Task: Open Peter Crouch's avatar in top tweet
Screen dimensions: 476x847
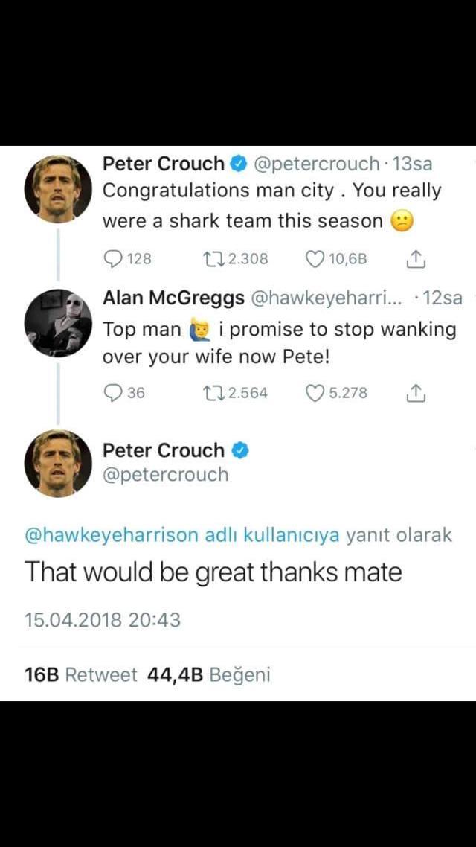Action: [x=58, y=190]
